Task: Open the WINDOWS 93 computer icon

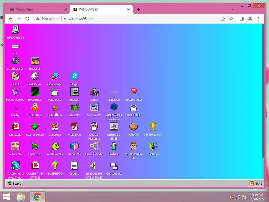Action: pos(15,30)
